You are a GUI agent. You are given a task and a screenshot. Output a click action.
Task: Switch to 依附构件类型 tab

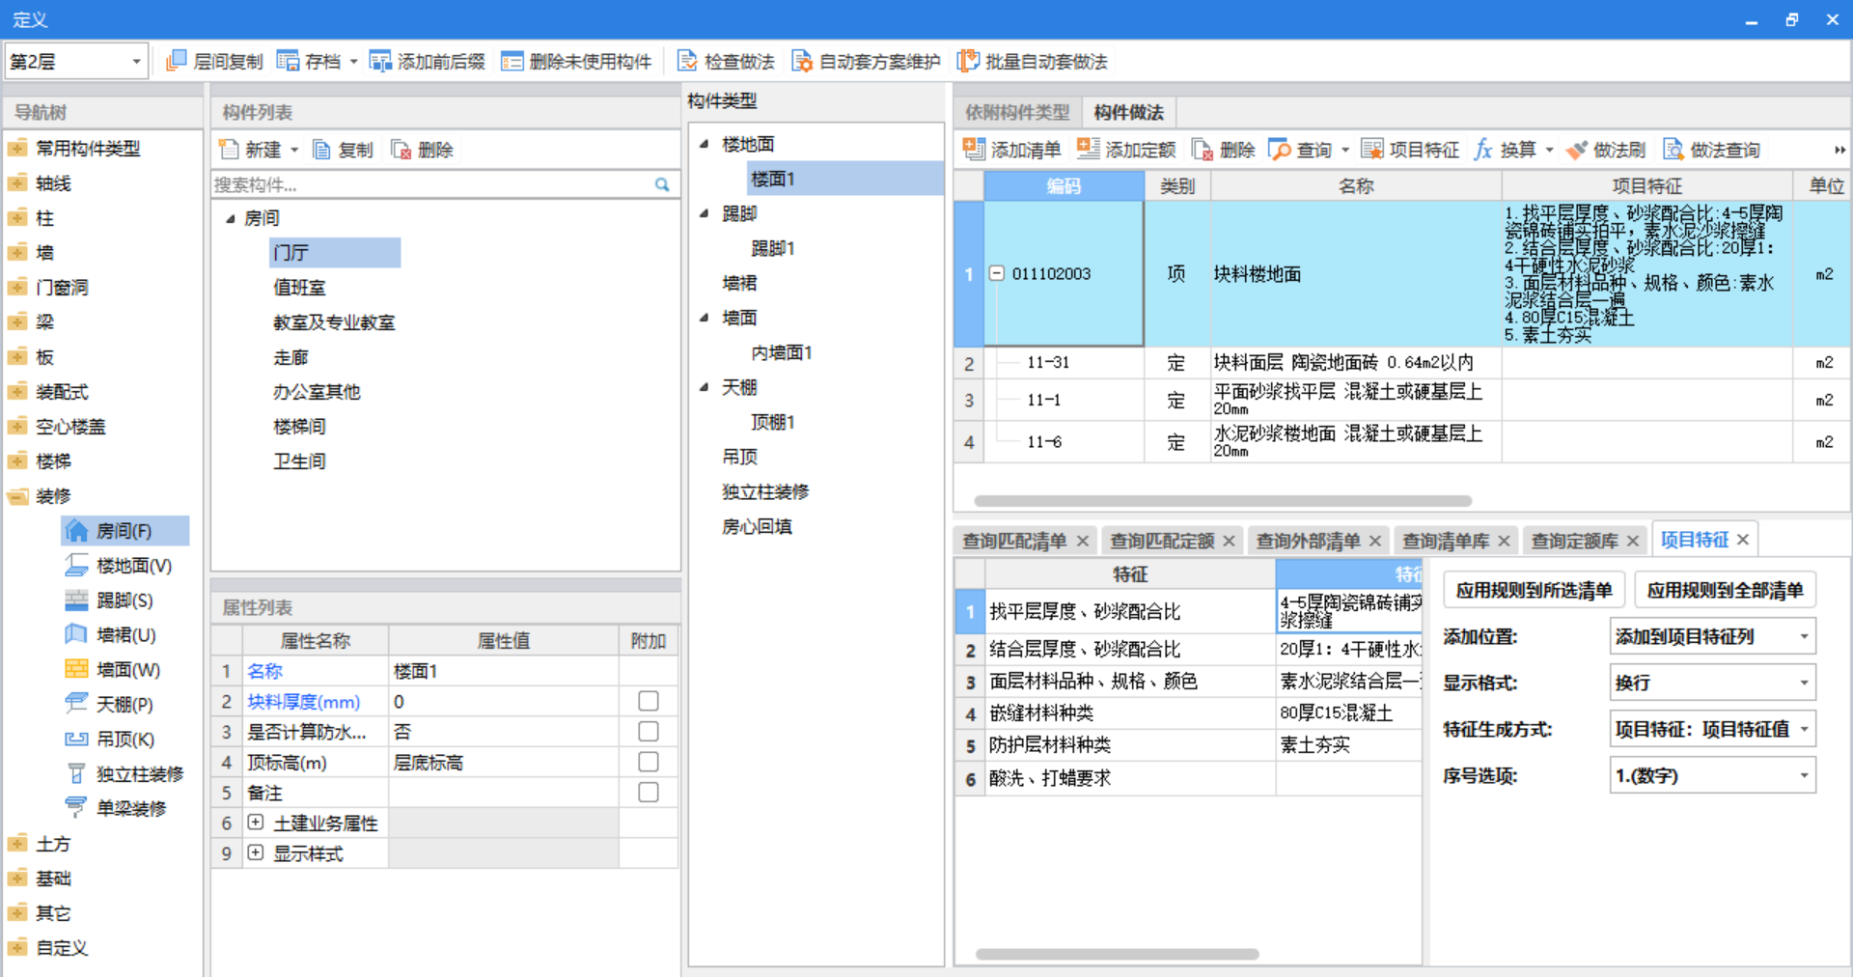click(1017, 112)
